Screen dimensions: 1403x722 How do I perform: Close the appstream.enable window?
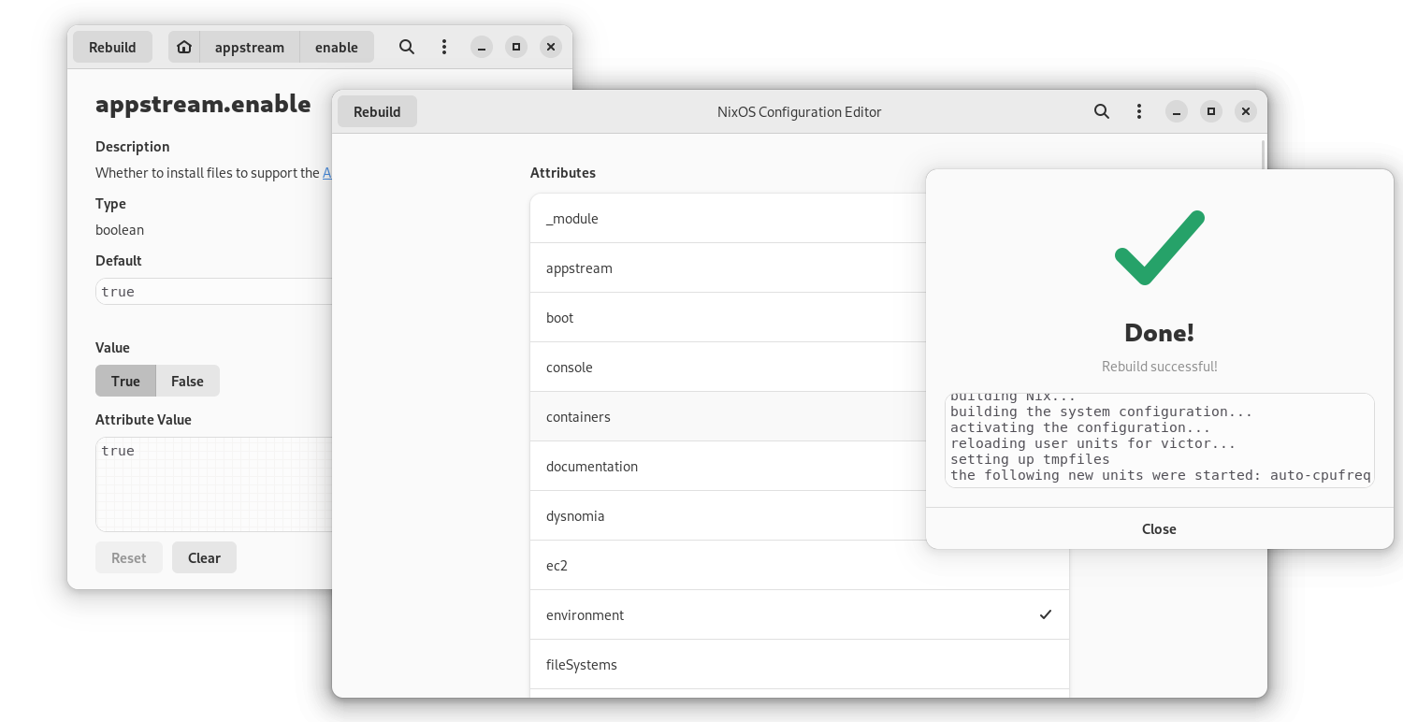(x=551, y=47)
